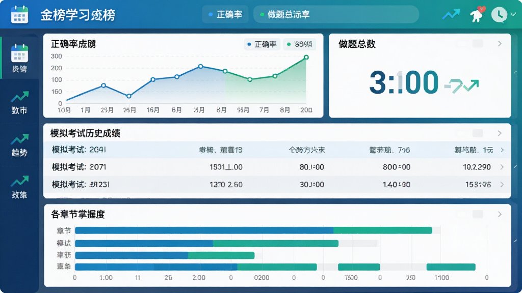522x293 pixels.
Task: Click the rightmost green segment of bottom bar
Action: 451,267
